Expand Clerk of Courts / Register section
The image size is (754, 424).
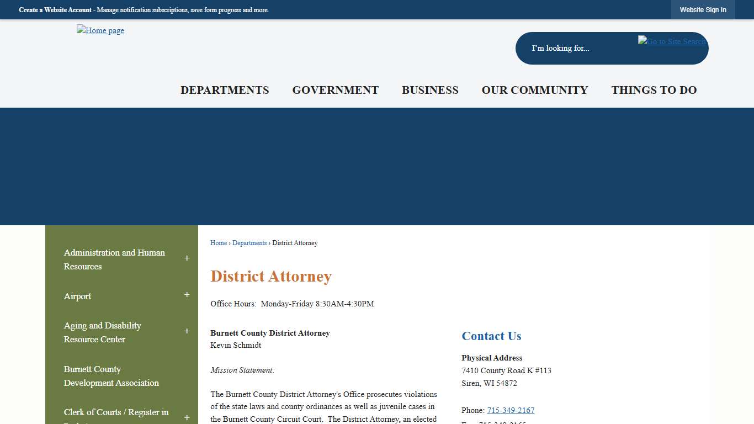187,417
